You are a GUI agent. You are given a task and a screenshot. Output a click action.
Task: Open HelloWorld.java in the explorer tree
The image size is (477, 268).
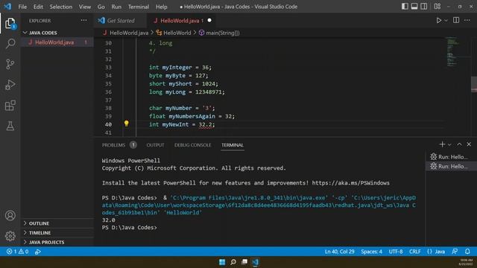pos(57,42)
